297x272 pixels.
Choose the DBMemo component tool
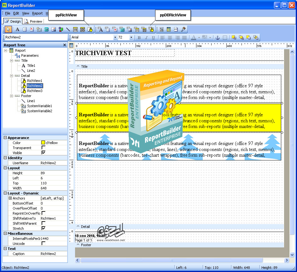pyautogui.click(x=108, y=29)
